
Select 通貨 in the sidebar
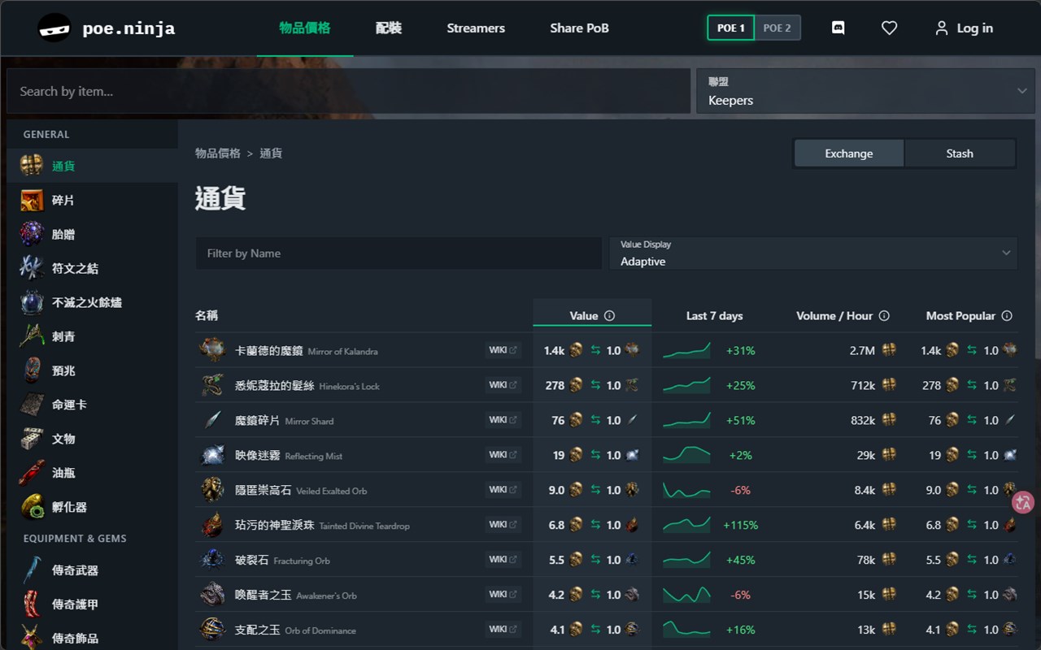click(92, 166)
